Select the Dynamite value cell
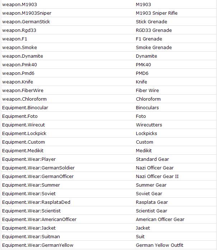Screen dimensions: 217x250 (146, 56)
